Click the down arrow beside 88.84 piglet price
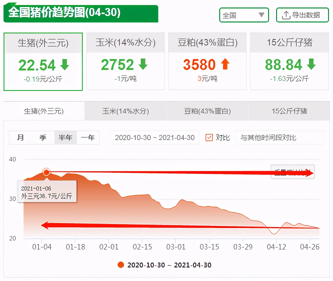Image resolution: width=333 pixels, height=281 pixels. pos(311,65)
